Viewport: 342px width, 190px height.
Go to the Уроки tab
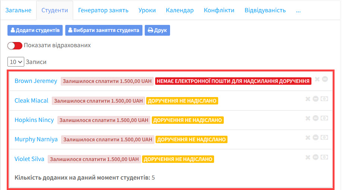[x=147, y=10]
